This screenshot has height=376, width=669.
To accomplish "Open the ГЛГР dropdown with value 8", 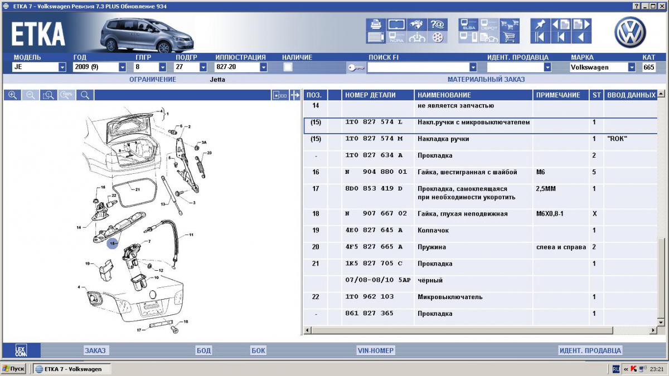I will click(x=163, y=67).
